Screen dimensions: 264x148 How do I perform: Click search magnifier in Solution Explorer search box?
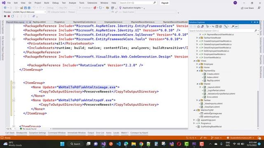pos(256,31)
